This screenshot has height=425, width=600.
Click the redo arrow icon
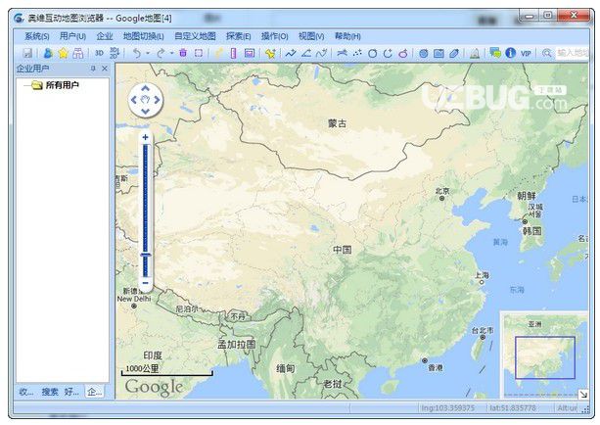[161, 53]
